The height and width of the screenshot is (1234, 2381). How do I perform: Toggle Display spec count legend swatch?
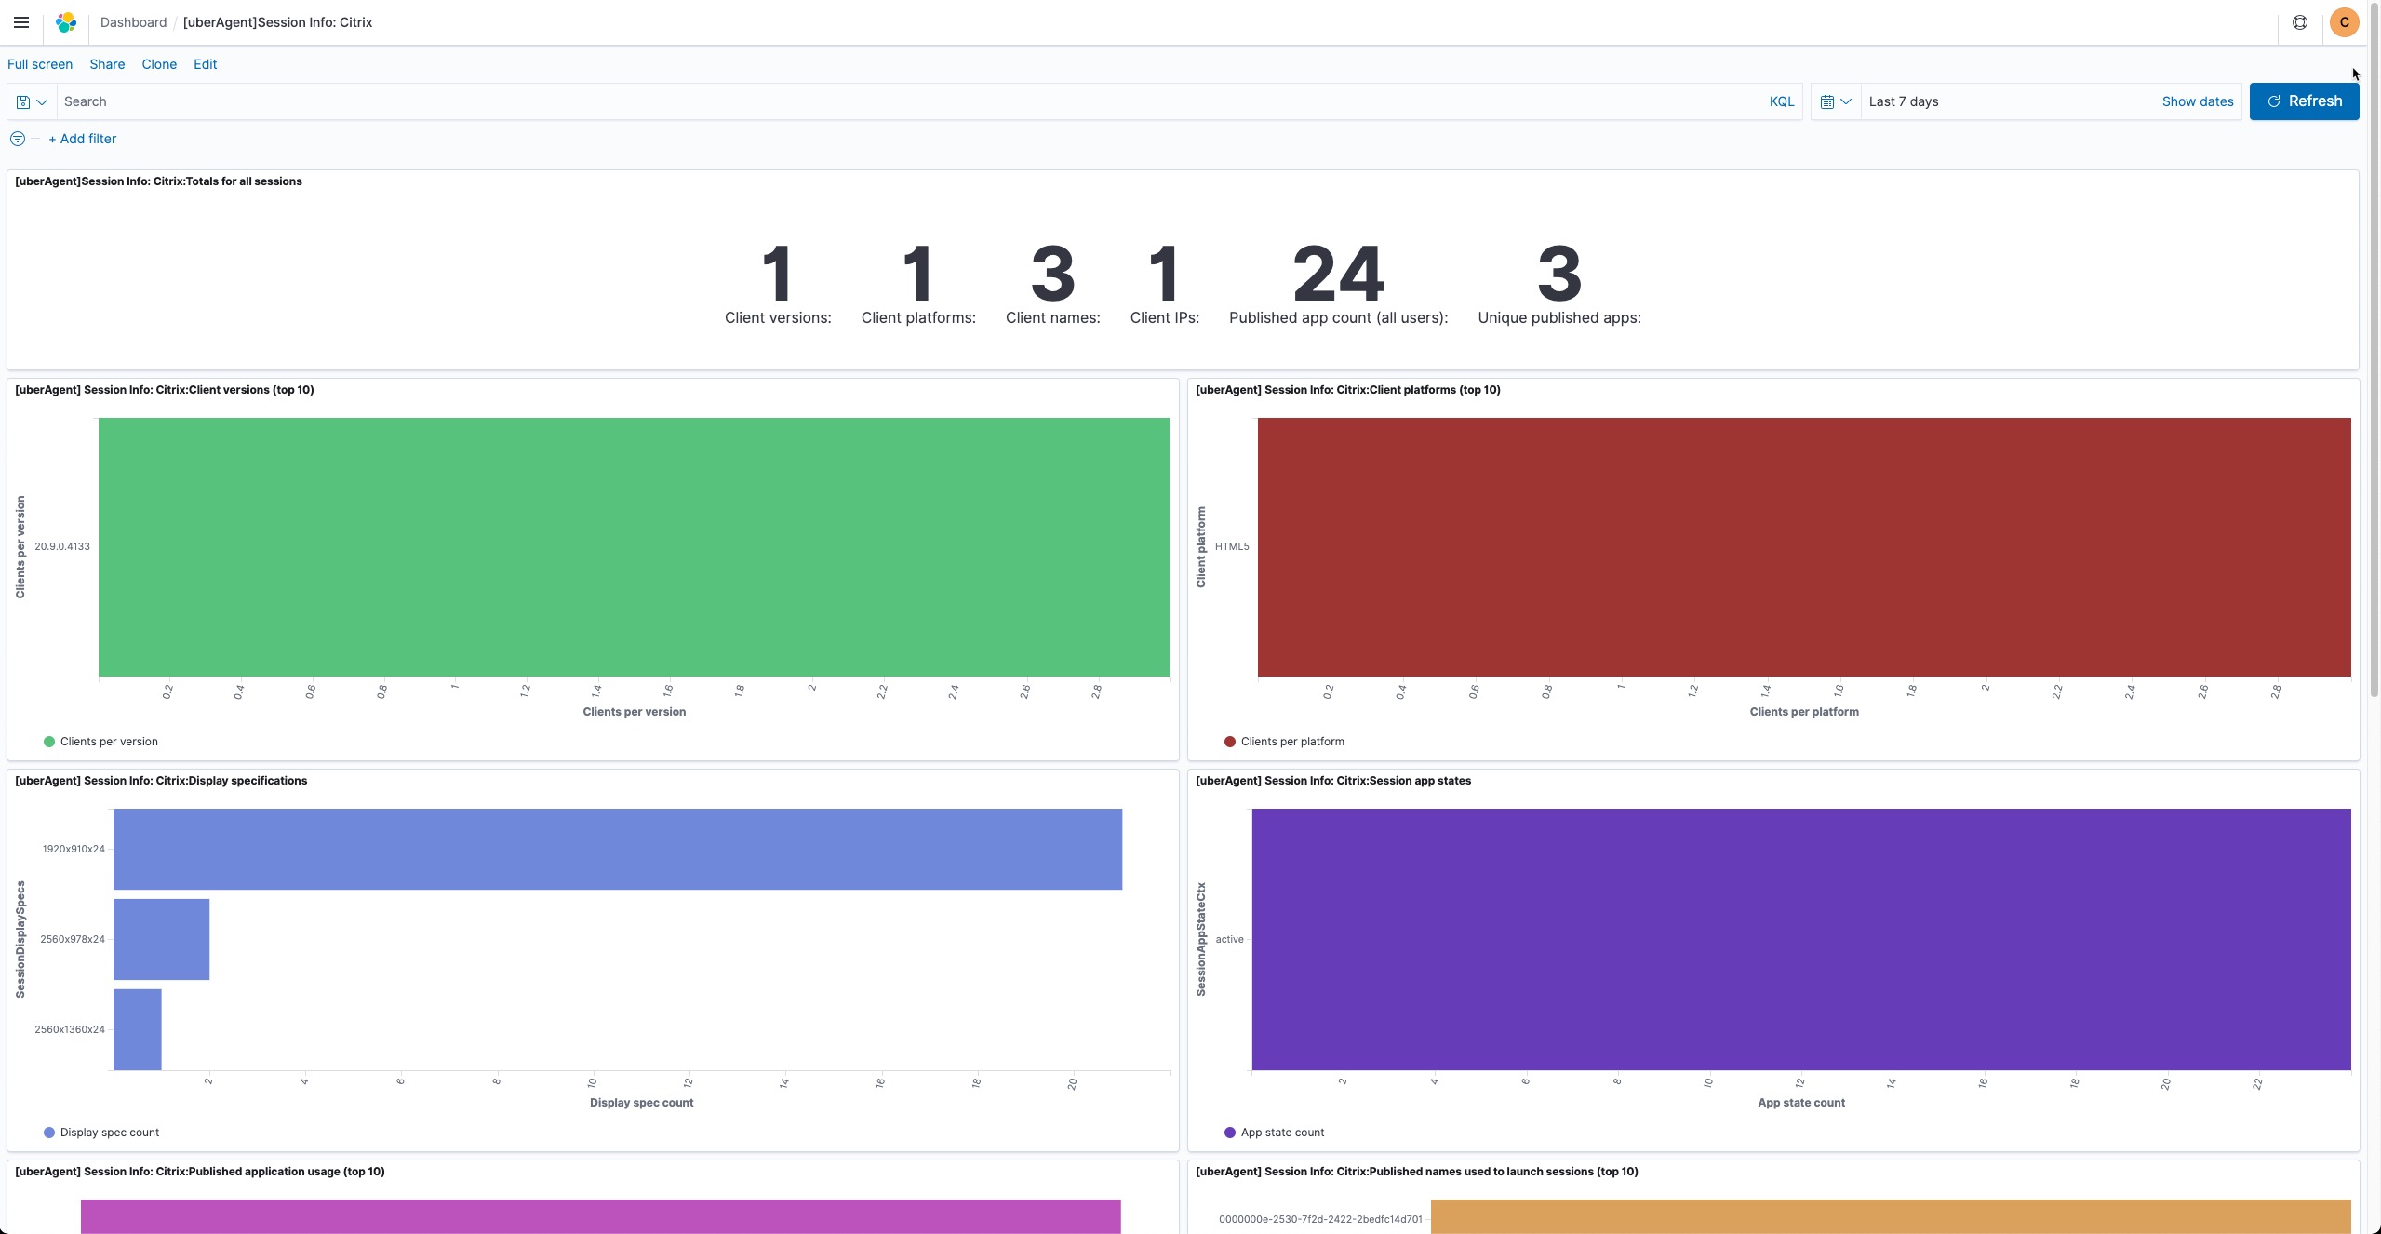[49, 1133]
